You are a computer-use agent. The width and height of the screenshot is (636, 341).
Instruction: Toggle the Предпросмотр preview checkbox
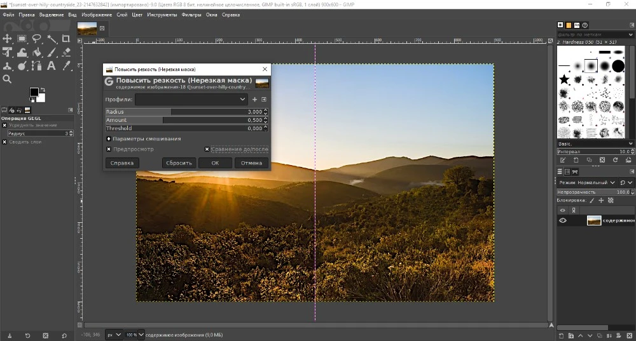(x=109, y=149)
